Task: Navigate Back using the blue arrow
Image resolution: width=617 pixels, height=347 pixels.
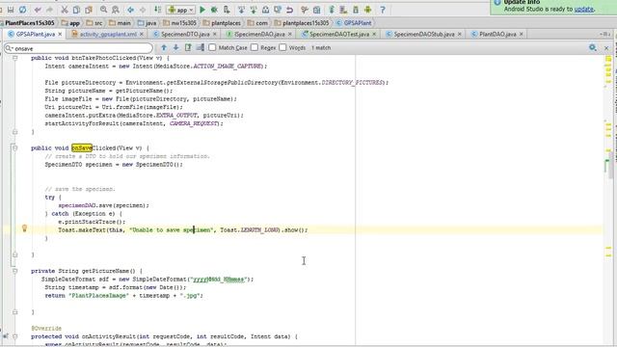Action: (x=130, y=10)
